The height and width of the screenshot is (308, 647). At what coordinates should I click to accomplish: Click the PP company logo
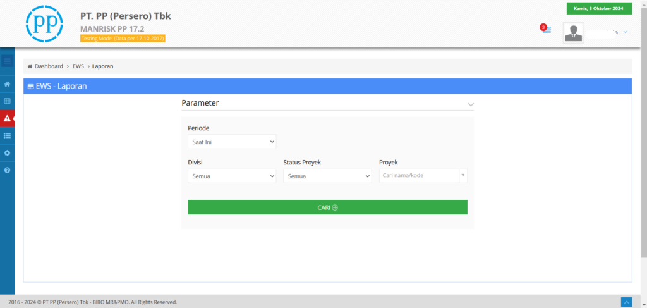click(44, 24)
